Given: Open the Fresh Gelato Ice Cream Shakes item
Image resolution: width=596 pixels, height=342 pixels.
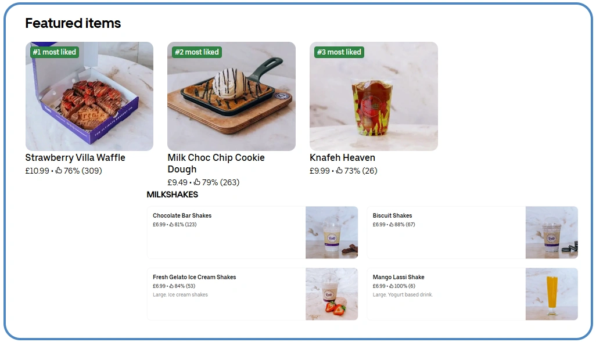Looking at the screenshot, I should [252, 294].
